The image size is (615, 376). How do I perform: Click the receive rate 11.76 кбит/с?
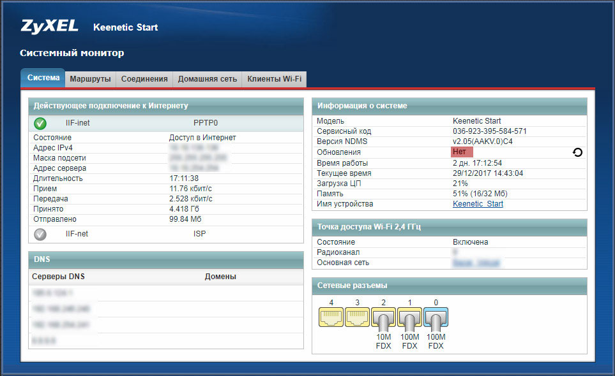tap(190, 189)
